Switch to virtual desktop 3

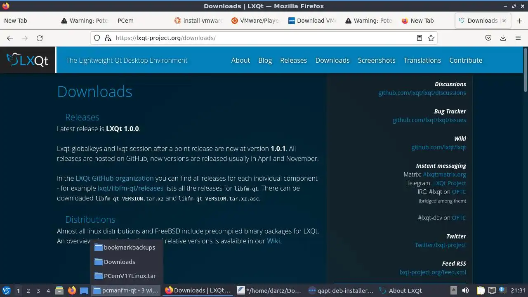pos(38,290)
